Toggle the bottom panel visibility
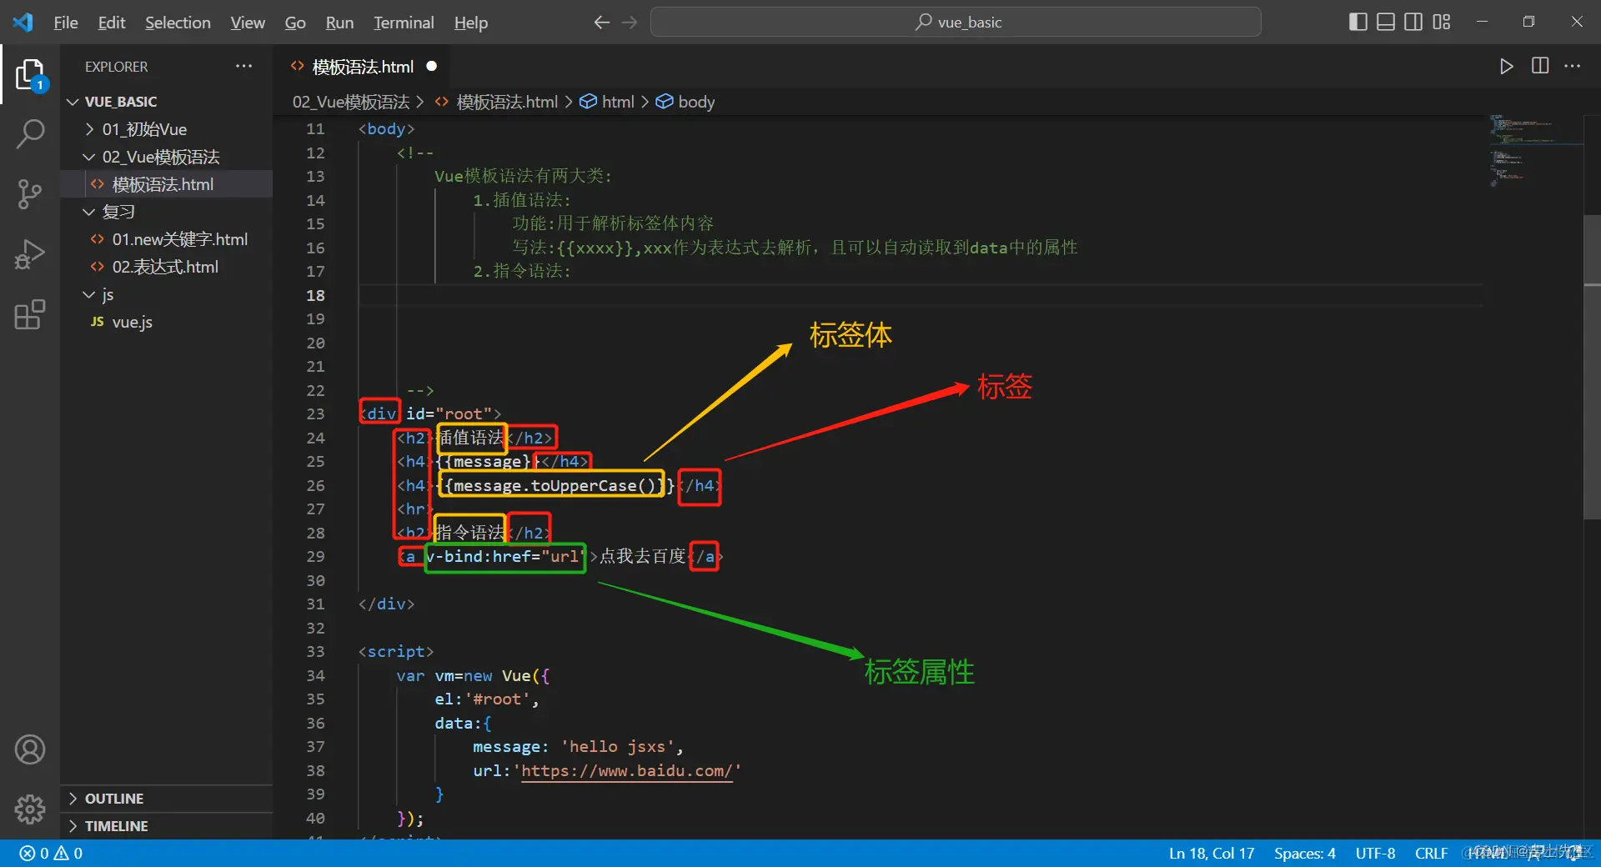Viewport: 1601px width, 867px height. pos(1386,22)
